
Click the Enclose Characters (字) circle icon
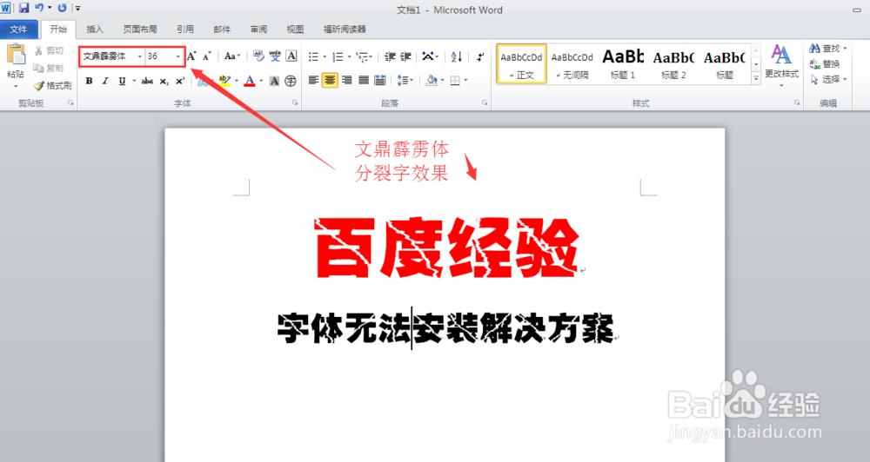[x=291, y=81]
